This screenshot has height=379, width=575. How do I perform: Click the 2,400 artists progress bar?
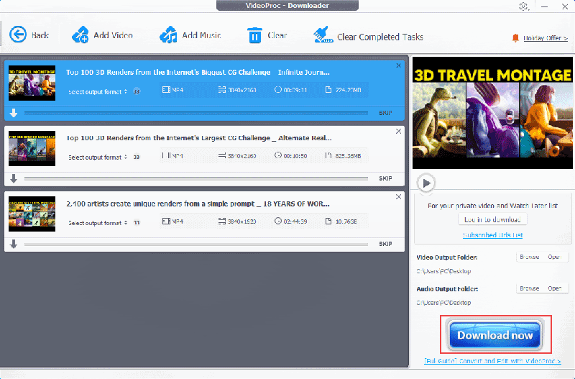(196, 245)
